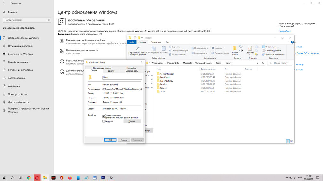Click OK in History properties dialog
This screenshot has height=181, width=323.
pos(110,140)
